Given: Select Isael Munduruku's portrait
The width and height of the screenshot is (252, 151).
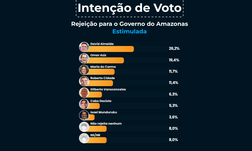Looking at the screenshot, I should pyautogui.click(x=84, y=115).
